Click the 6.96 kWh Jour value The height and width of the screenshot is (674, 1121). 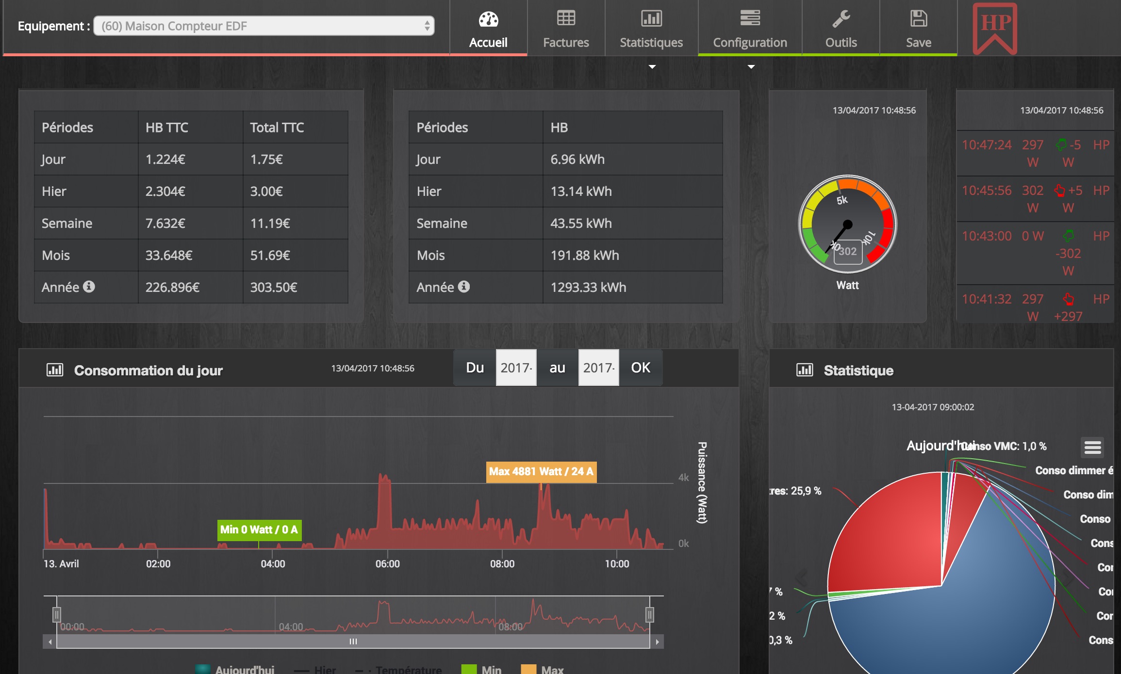577,159
